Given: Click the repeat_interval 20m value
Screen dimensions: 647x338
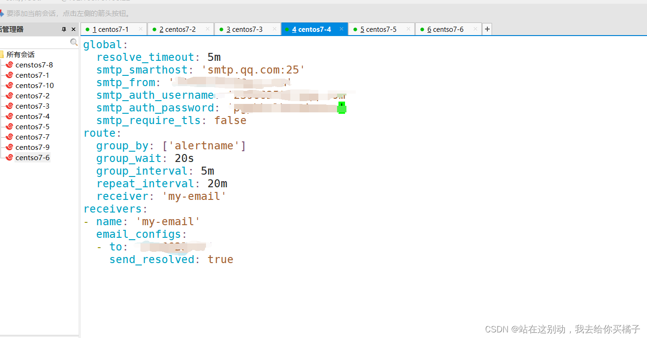Looking at the screenshot, I should tap(218, 184).
